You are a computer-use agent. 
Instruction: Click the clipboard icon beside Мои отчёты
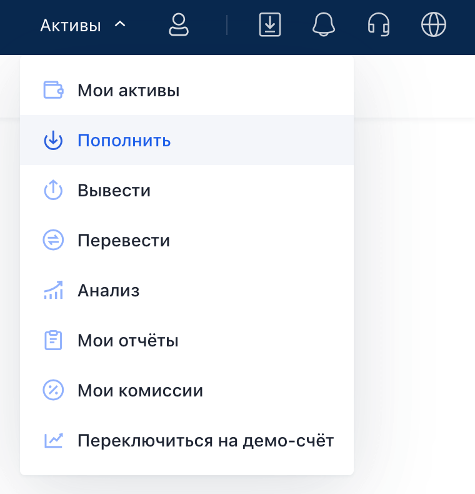[x=53, y=340]
